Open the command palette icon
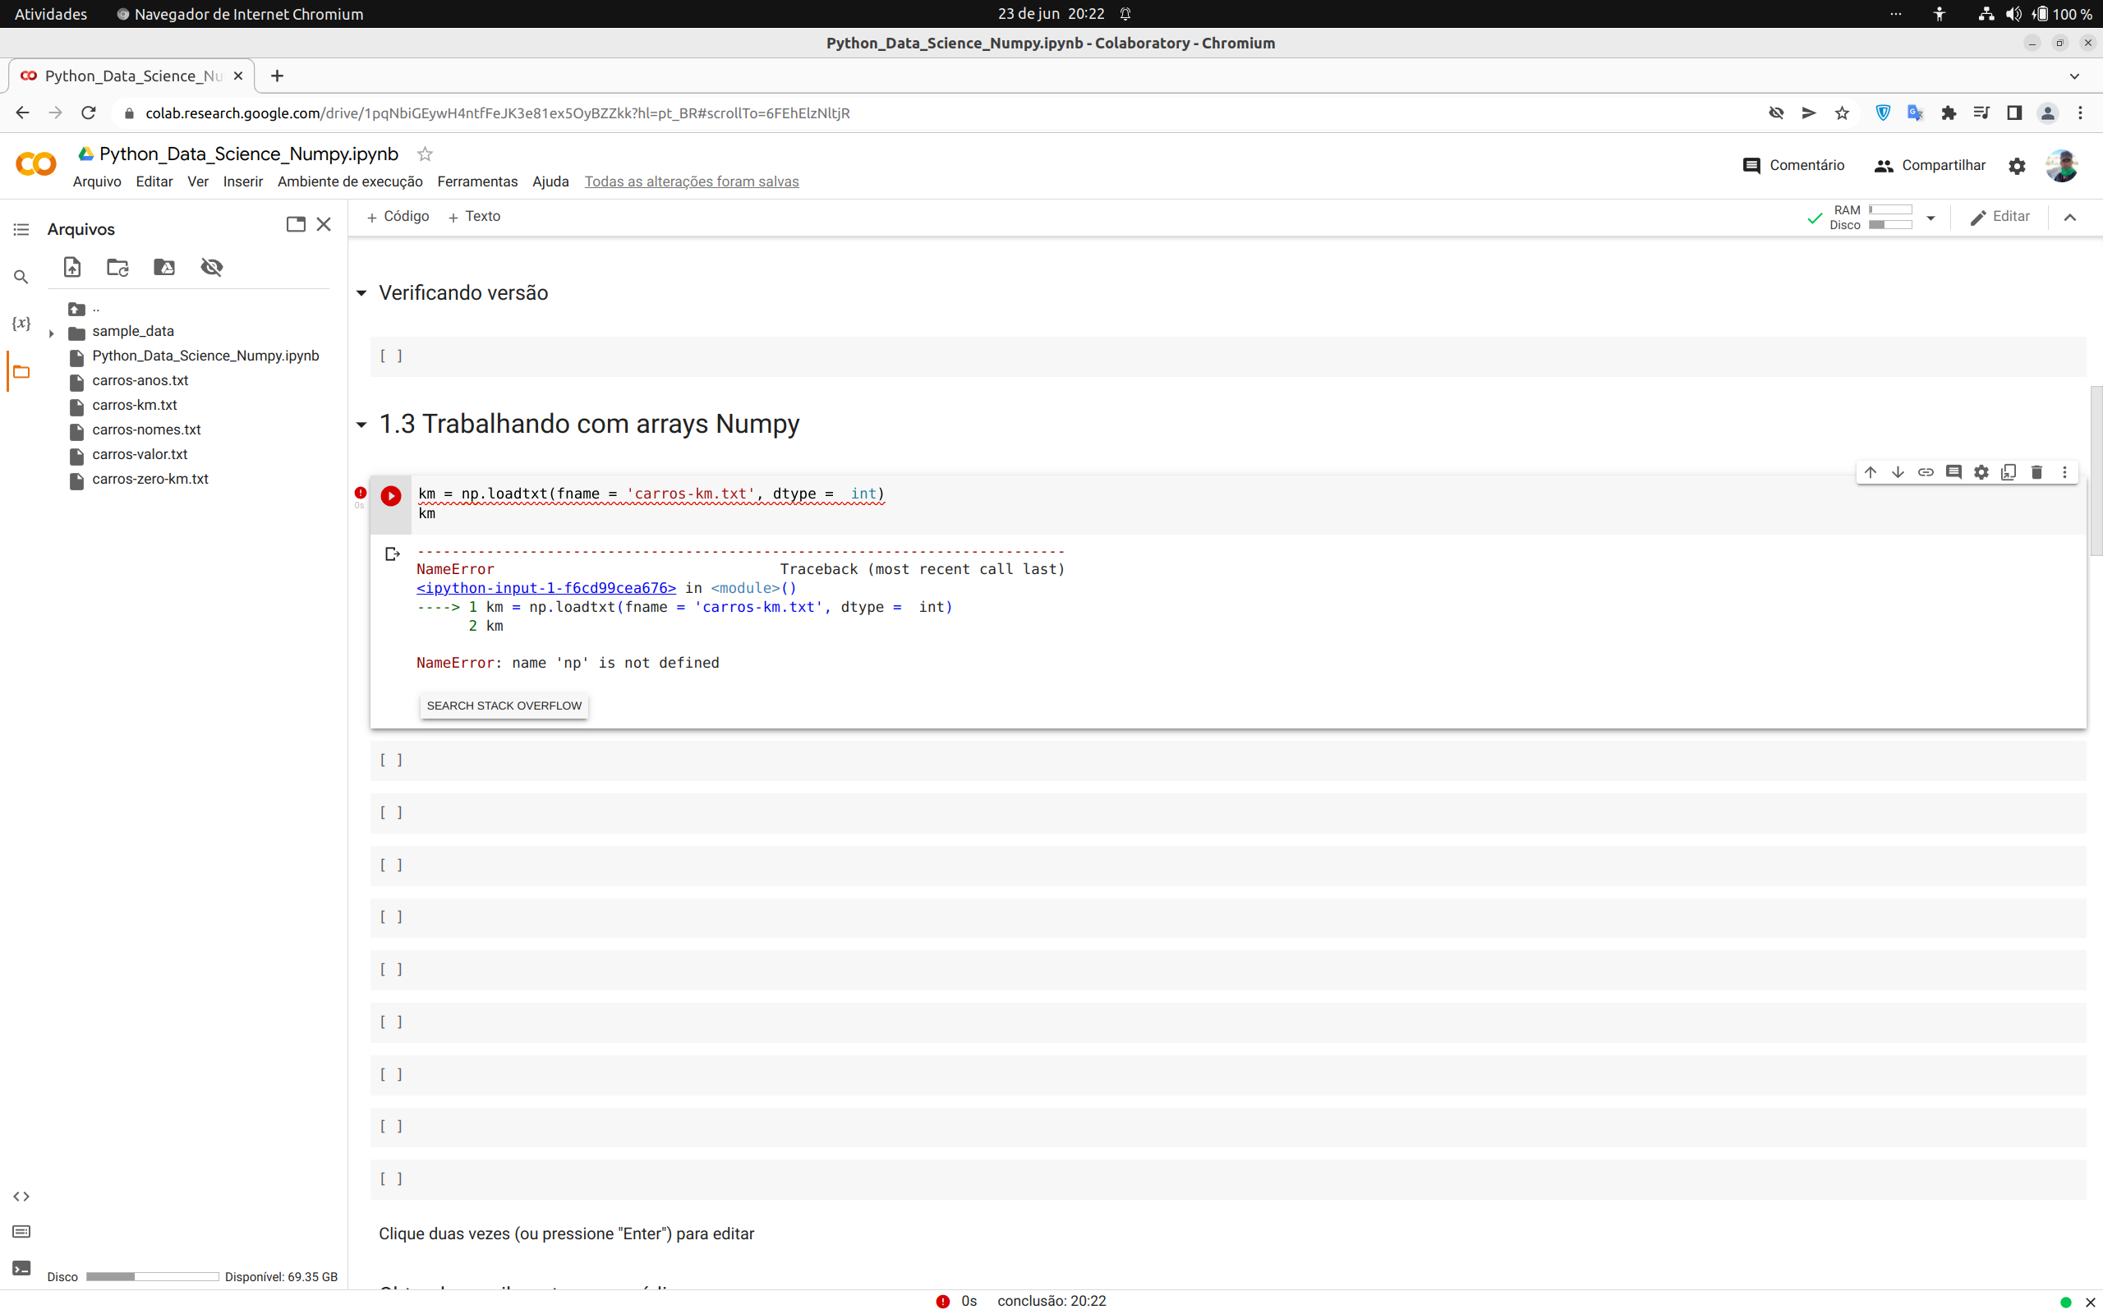2103x1314 pixels. (x=21, y=1231)
